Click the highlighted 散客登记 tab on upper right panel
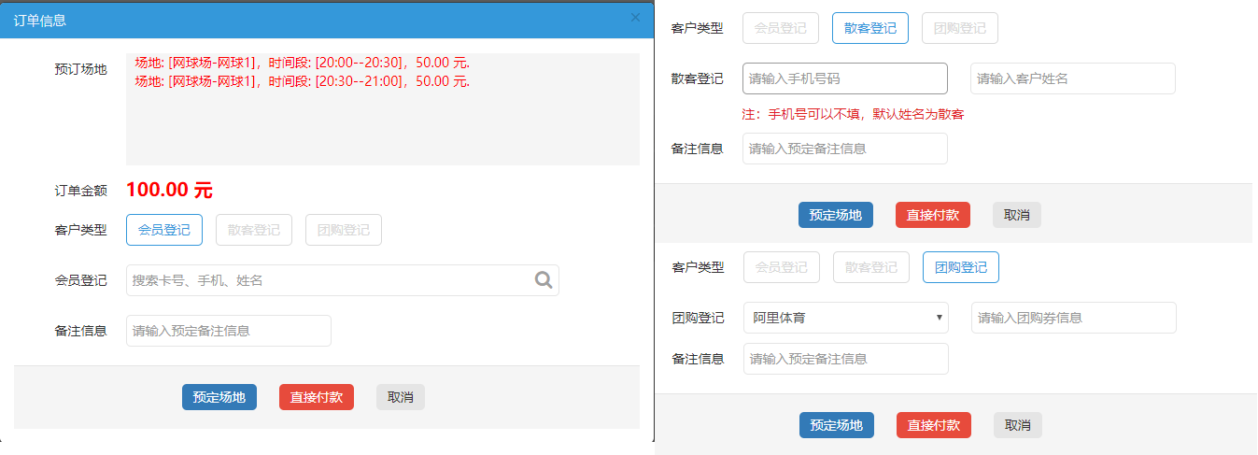This screenshot has width=1258, height=455. 870,28
